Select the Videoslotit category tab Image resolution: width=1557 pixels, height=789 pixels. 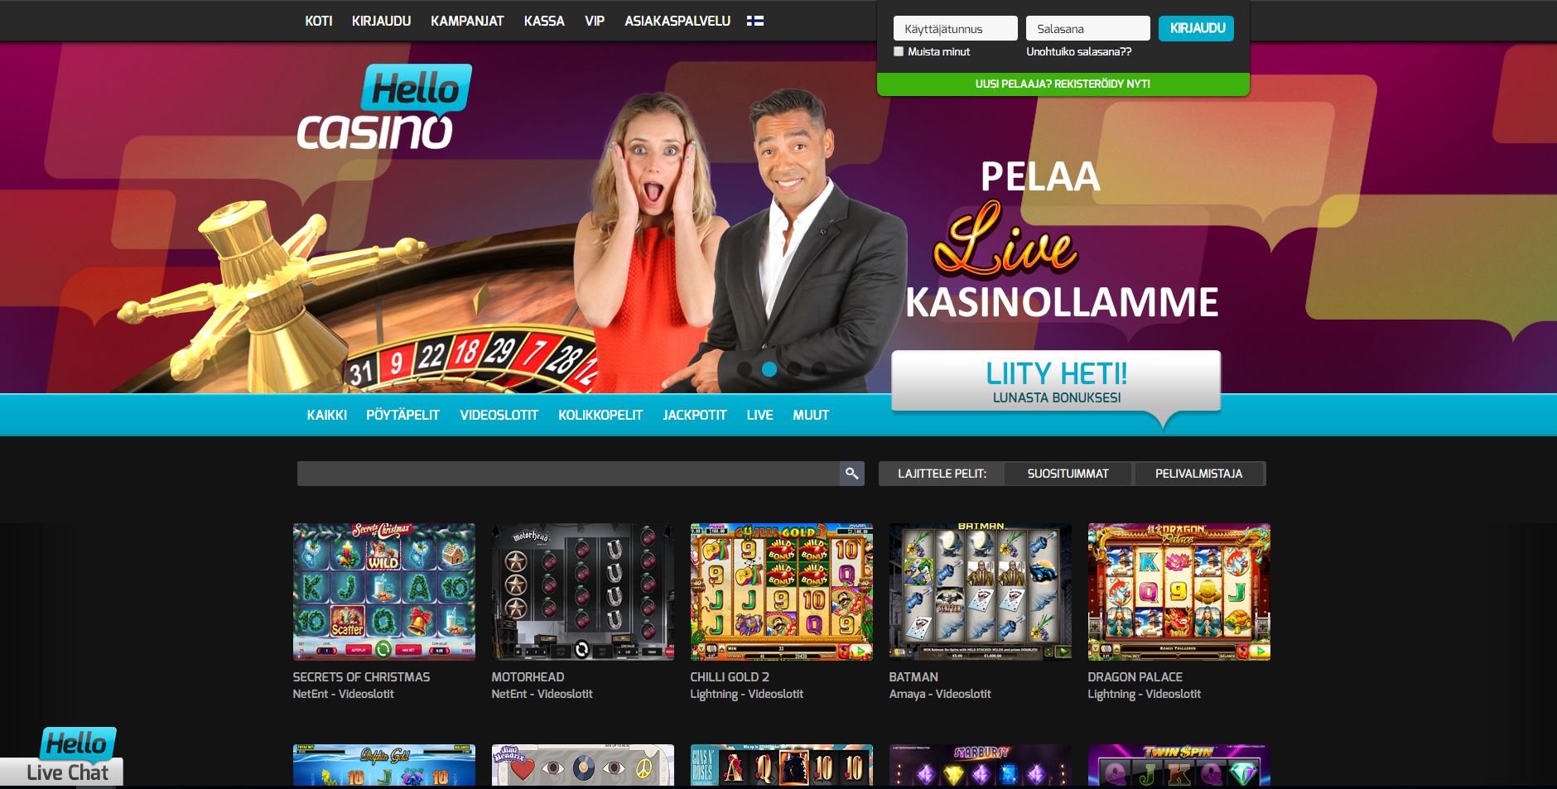click(499, 415)
